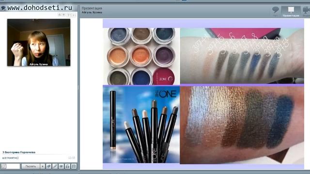
Task: Click Айгуль Хузина's webcam video
Action: 39,43
